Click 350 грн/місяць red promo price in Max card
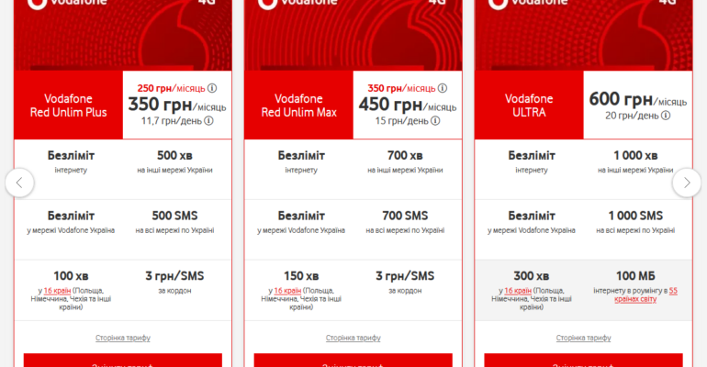 401,88
